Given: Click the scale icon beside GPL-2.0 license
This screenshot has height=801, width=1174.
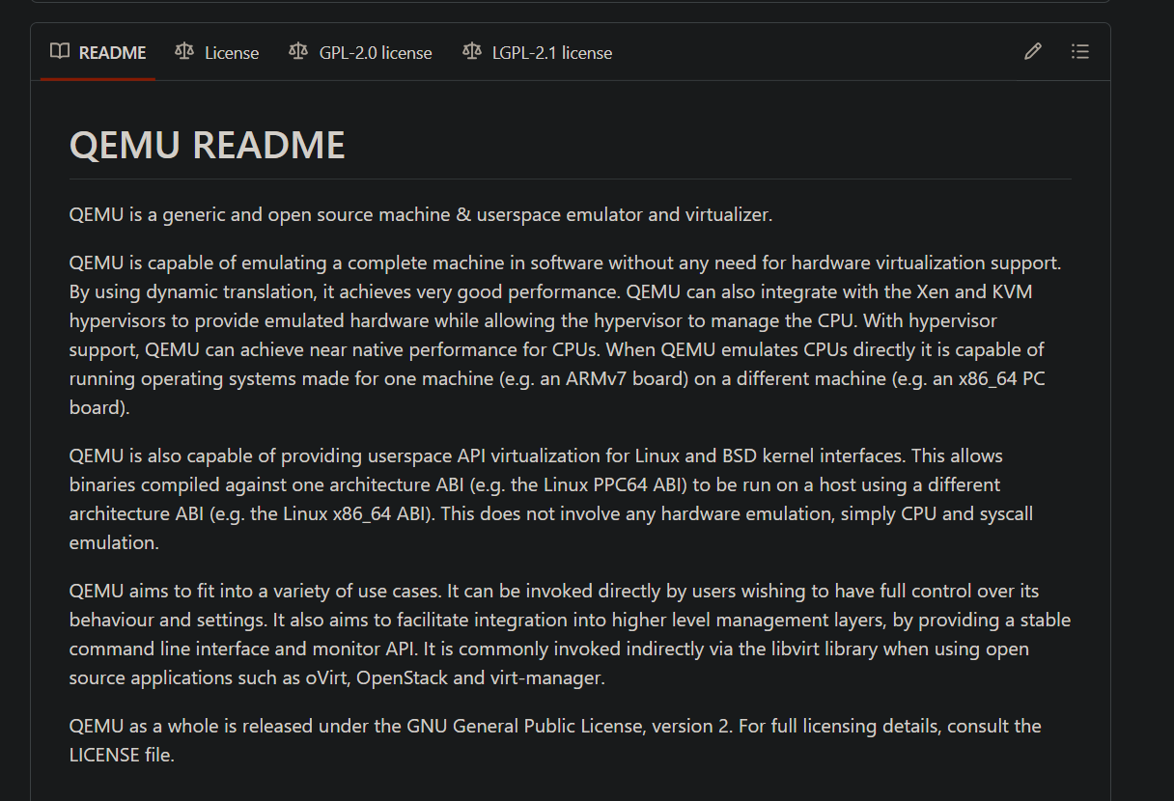Looking at the screenshot, I should click(298, 52).
